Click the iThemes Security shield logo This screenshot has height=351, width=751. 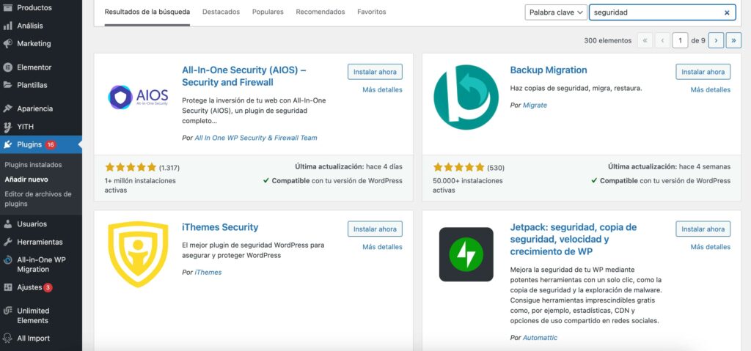point(138,254)
